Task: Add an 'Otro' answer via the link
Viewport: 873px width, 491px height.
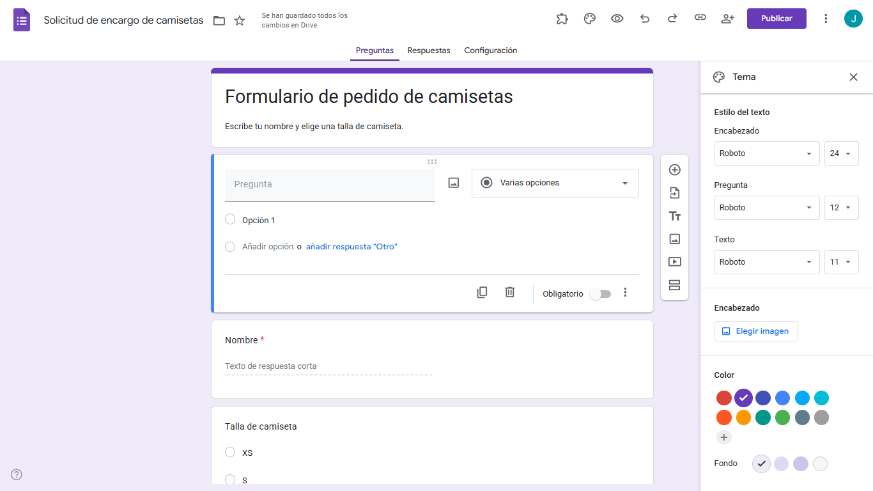Action: coord(351,246)
